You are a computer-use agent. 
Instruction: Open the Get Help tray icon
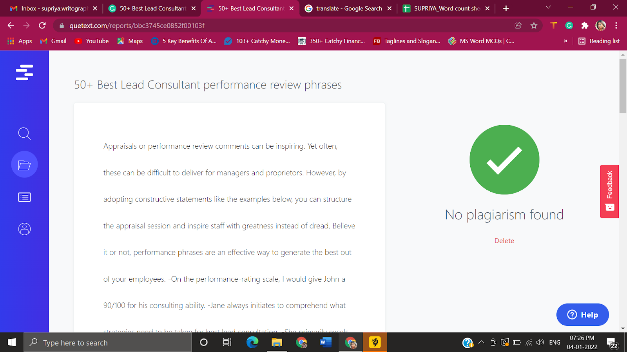tap(468, 343)
